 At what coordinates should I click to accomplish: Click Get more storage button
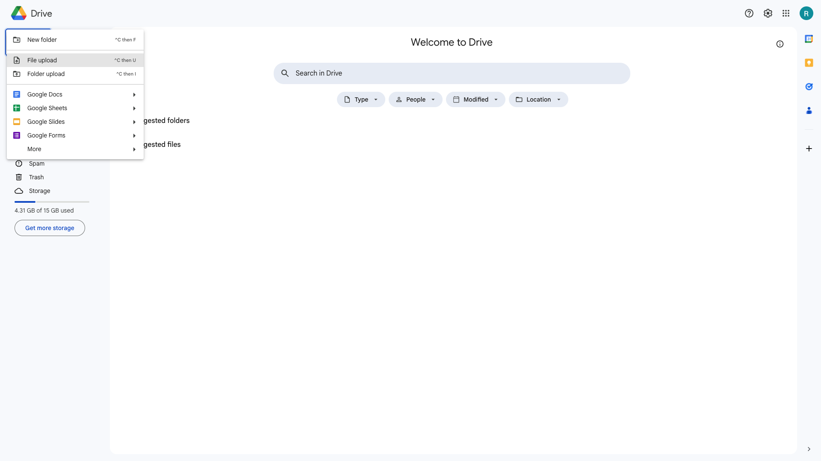50,228
